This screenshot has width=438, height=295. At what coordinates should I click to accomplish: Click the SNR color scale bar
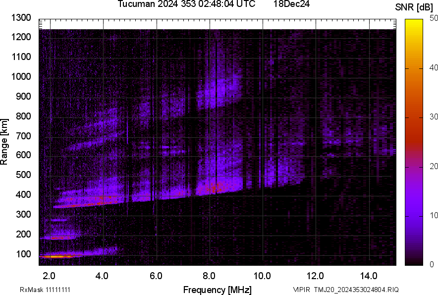click(x=414, y=142)
